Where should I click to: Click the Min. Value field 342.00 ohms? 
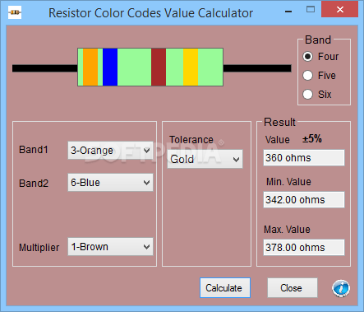click(x=304, y=200)
